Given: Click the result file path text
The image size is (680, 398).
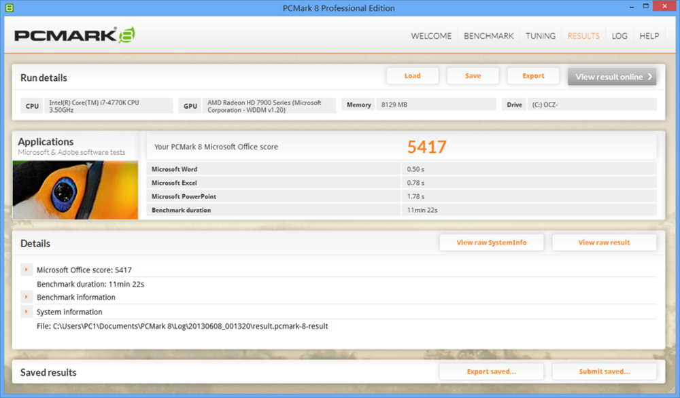Looking at the screenshot, I should click(x=182, y=326).
